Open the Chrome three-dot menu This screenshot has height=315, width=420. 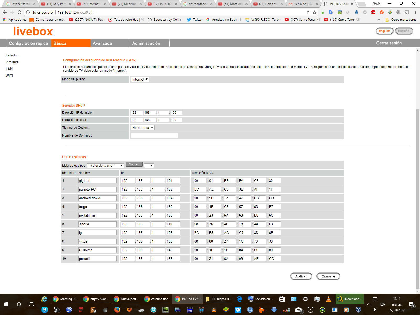click(x=415, y=12)
